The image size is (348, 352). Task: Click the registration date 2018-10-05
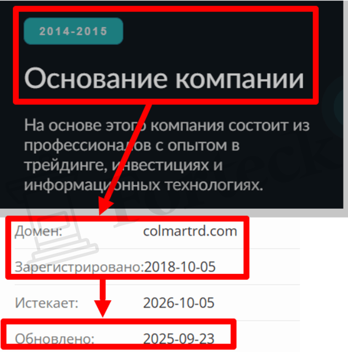coord(179,267)
